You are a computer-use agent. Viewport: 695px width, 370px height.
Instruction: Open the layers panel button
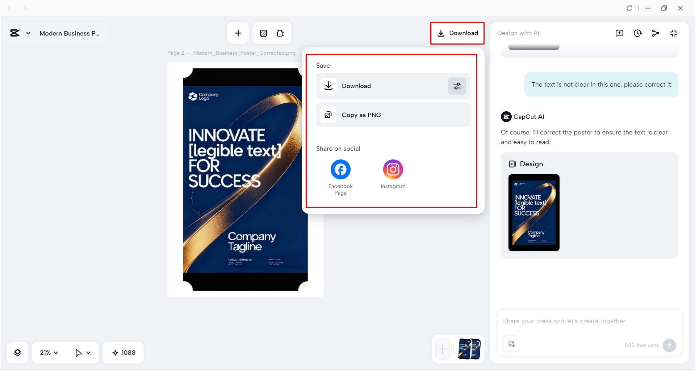pos(17,353)
